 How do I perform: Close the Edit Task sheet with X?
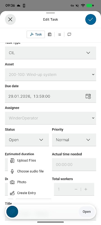point(10,19)
